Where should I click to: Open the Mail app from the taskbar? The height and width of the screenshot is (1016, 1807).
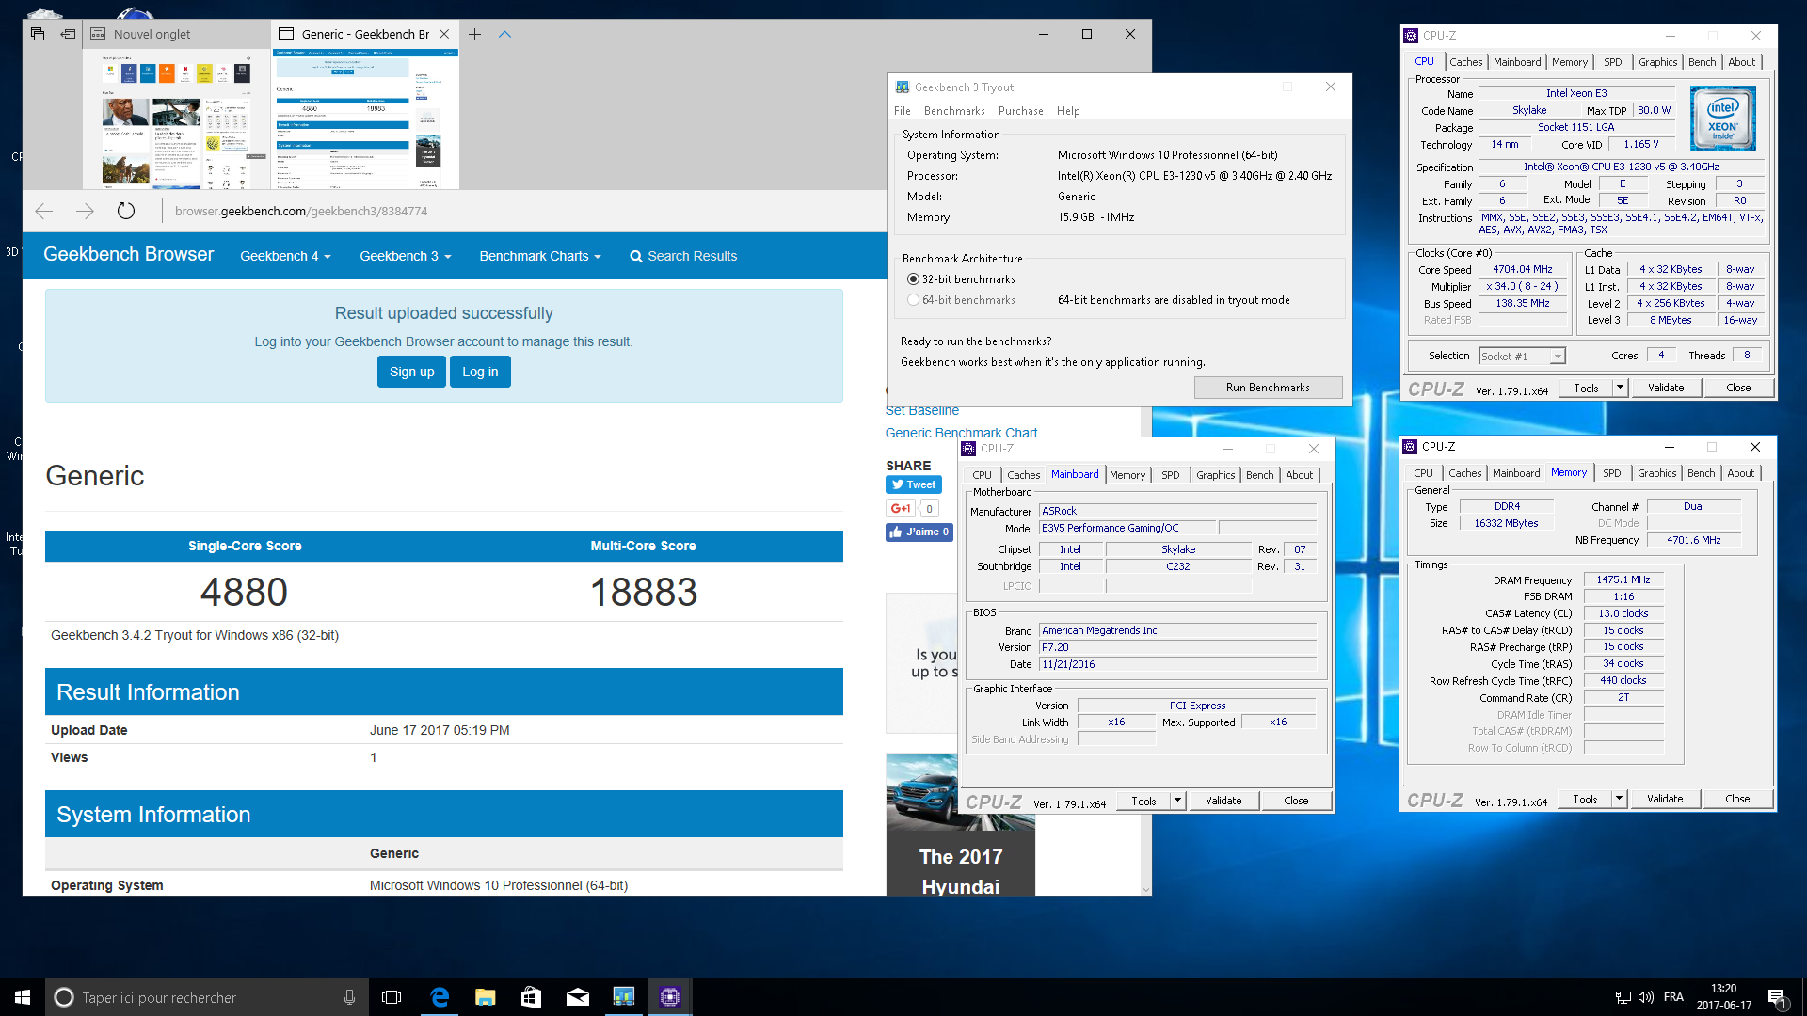tap(577, 997)
